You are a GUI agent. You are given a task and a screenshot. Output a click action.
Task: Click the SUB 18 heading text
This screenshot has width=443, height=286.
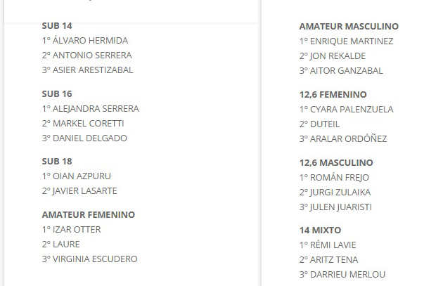[x=57, y=161]
